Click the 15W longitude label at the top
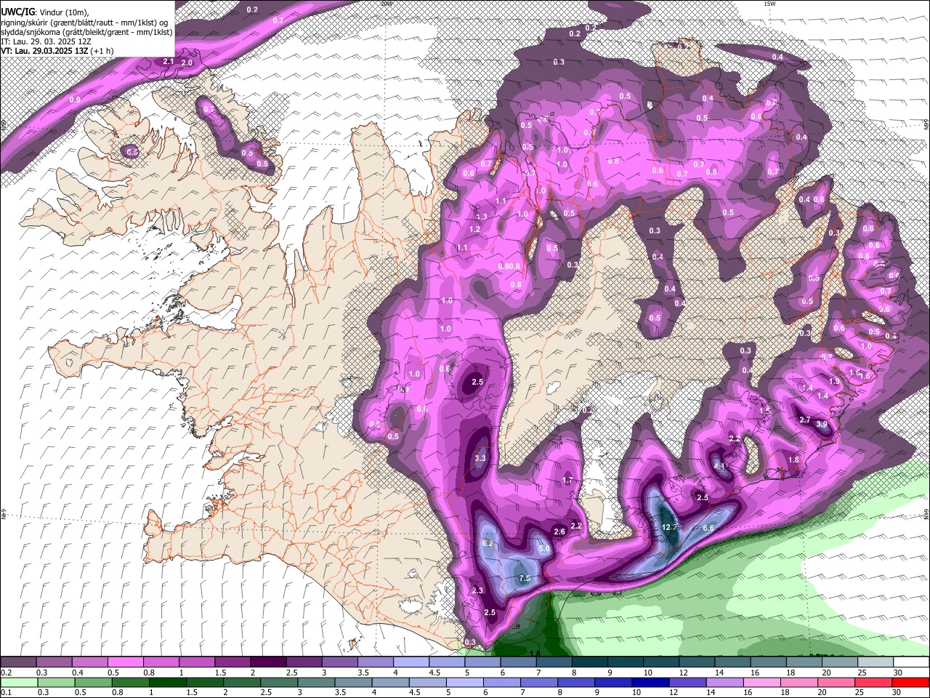Image resolution: width=930 pixels, height=698 pixels. (x=769, y=4)
